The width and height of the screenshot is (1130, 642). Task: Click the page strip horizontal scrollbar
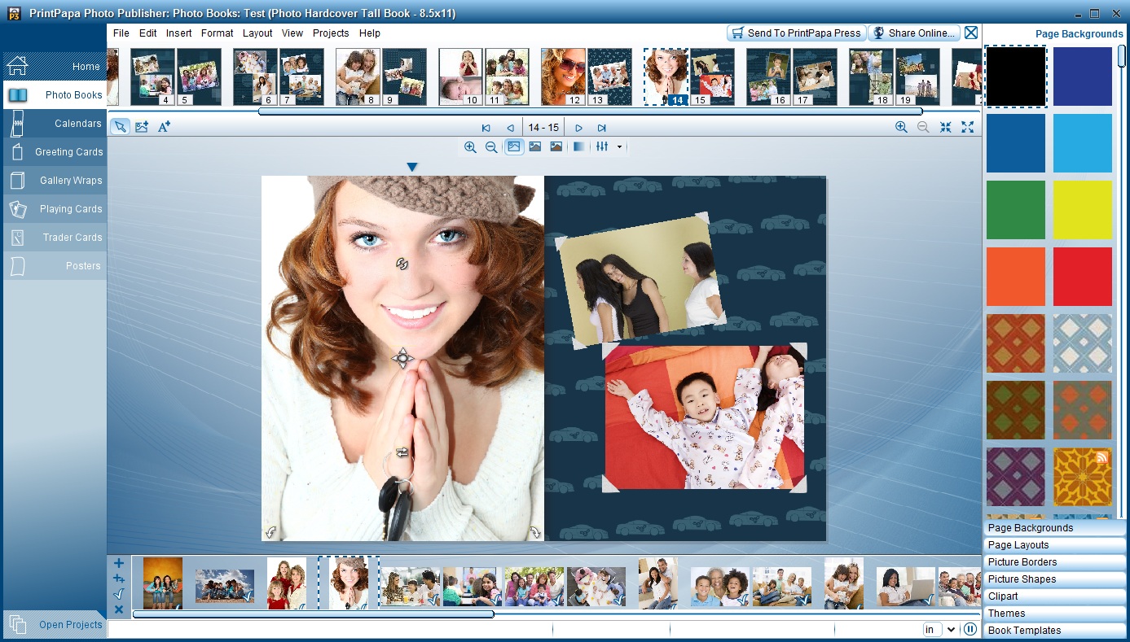[x=591, y=111]
